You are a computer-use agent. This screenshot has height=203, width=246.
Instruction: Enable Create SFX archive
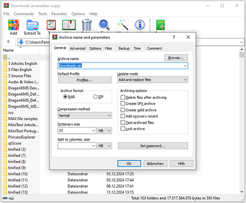pyautogui.click(x=122, y=104)
